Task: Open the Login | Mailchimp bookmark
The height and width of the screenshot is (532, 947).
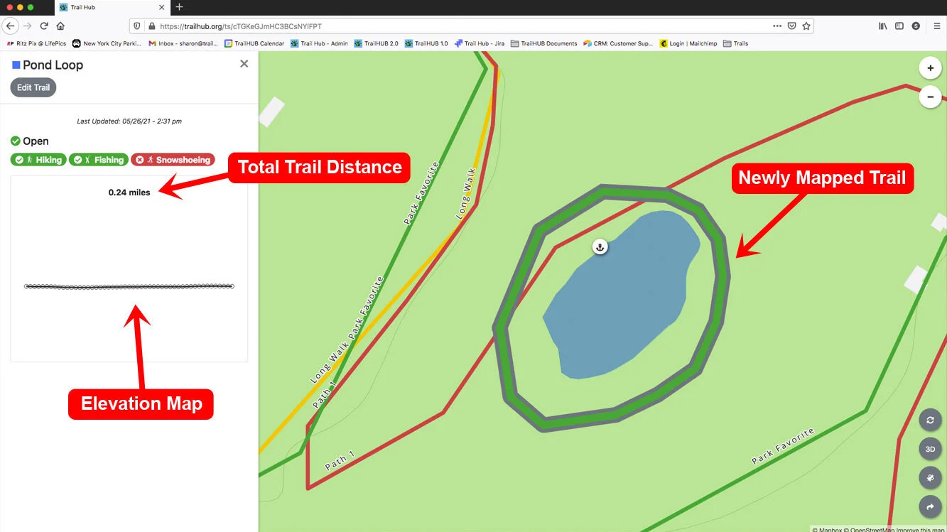Action: [x=688, y=43]
